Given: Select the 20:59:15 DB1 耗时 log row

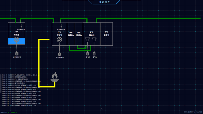Looking at the screenshot, I should [19, 98].
